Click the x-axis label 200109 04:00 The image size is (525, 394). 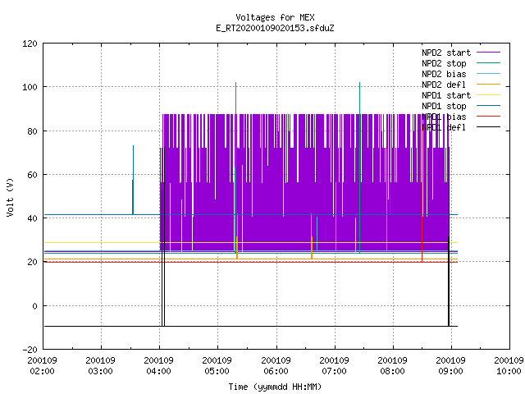158,366
